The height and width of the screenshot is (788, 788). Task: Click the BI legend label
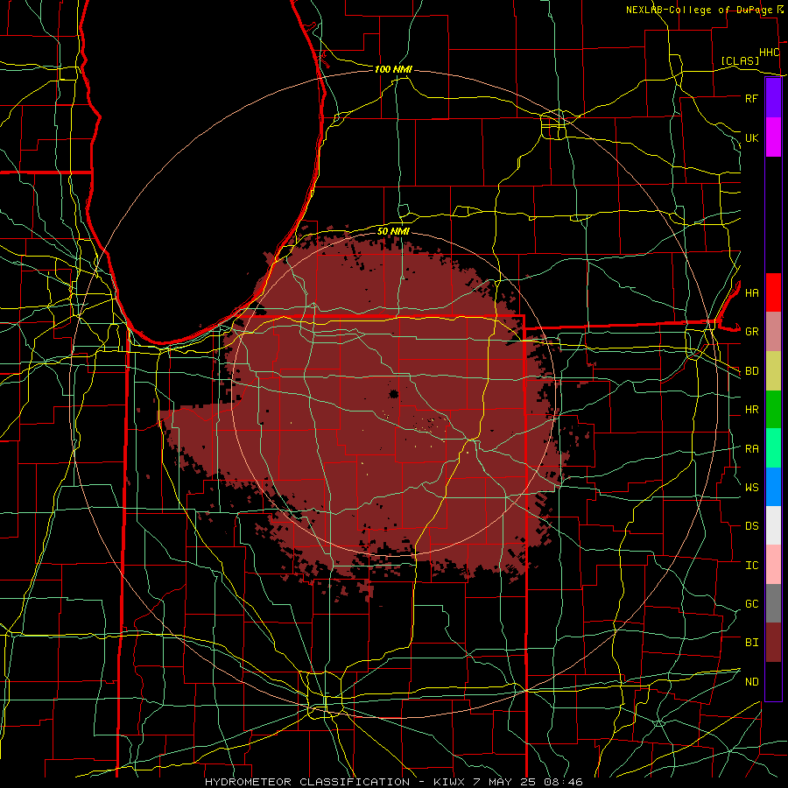tap(751, 643)
